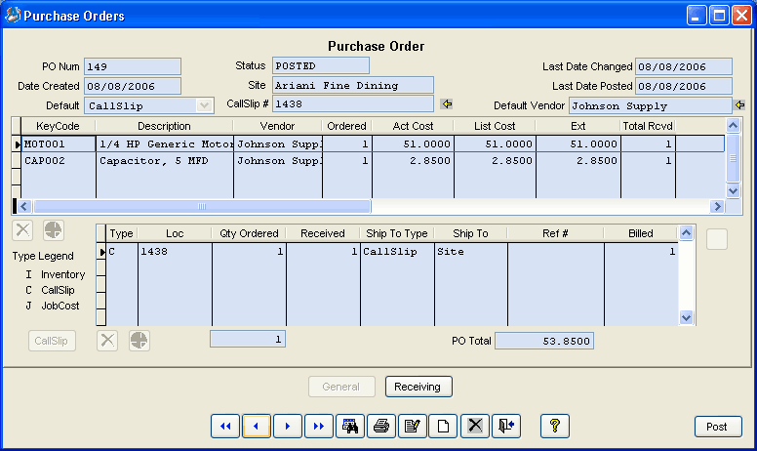
Task: Click the CallSlip # field showing 1438
Action: click(x=353, y=103)
